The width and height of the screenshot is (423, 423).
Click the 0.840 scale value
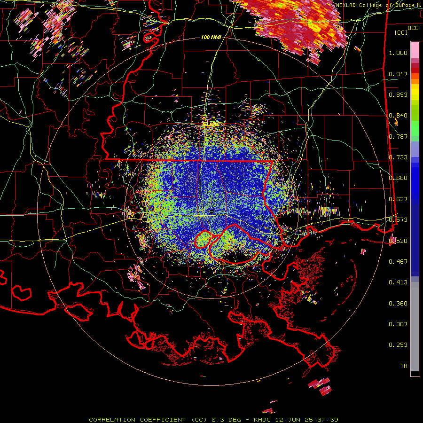click(398, 116)
